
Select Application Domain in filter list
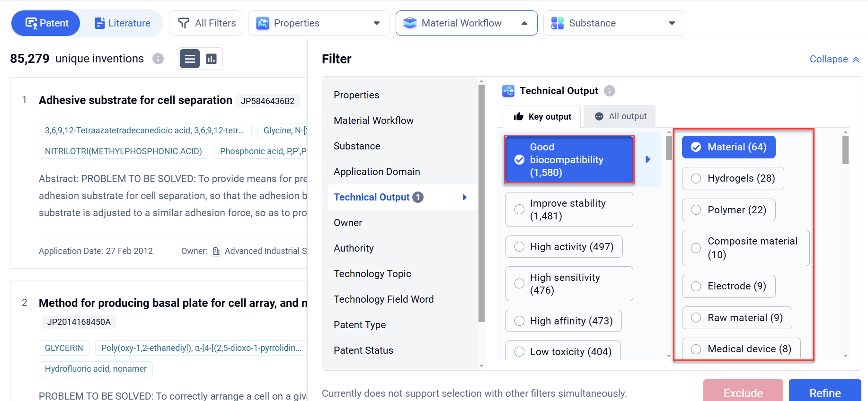pyautogui.click(x=377, y=172)
